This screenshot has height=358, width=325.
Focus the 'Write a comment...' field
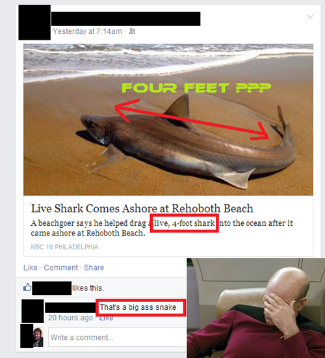(117, 337)
